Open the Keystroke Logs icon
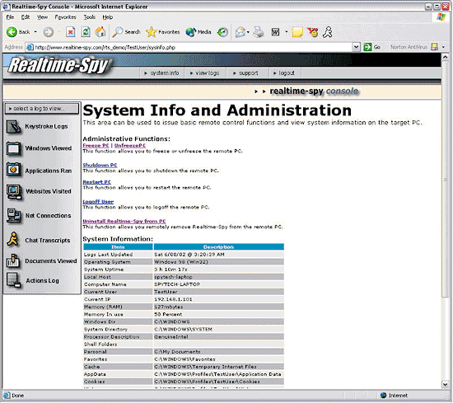453x403 pixels. point(13,127)
